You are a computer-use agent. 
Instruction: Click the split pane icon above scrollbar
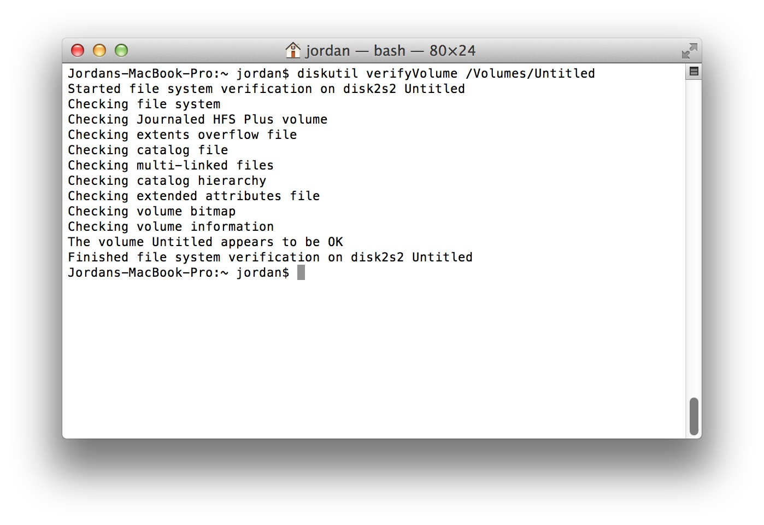click(694, 71)
